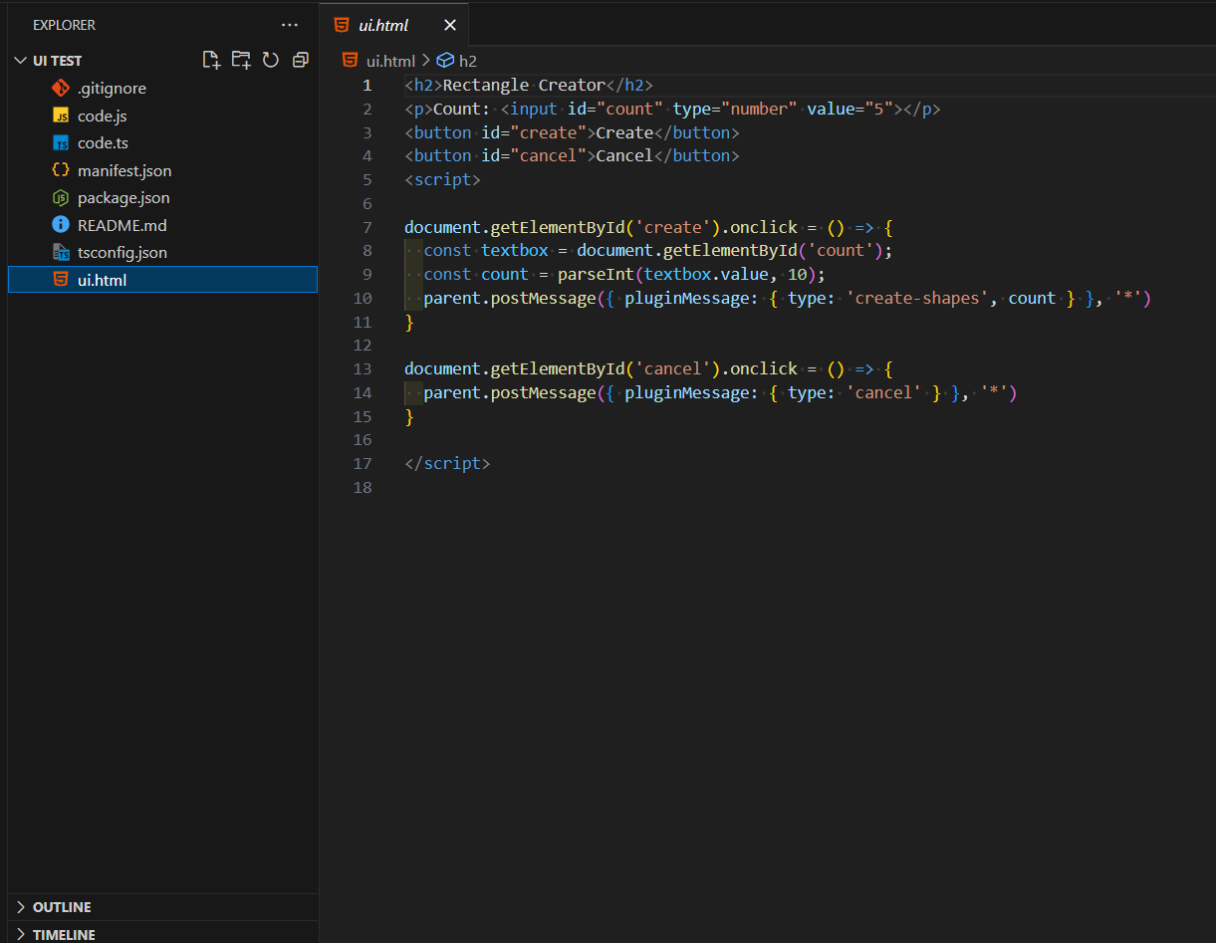
Task: Click the New Folder icon in Explorer
Action: click(241, 61)
